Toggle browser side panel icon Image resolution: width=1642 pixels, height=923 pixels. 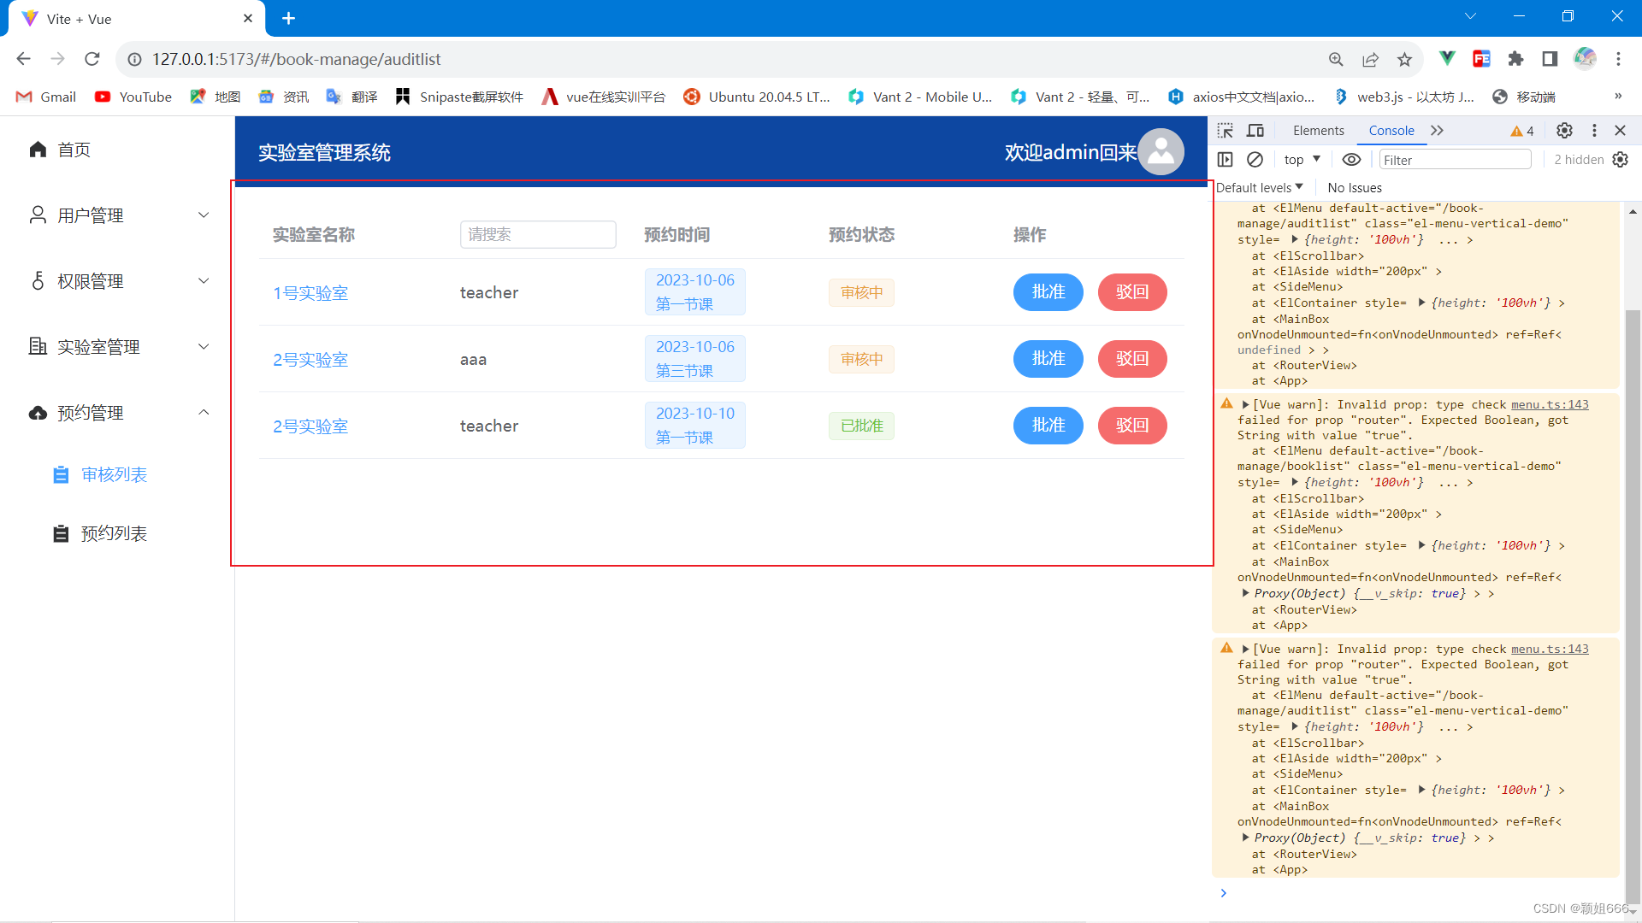coord(1550,59)
